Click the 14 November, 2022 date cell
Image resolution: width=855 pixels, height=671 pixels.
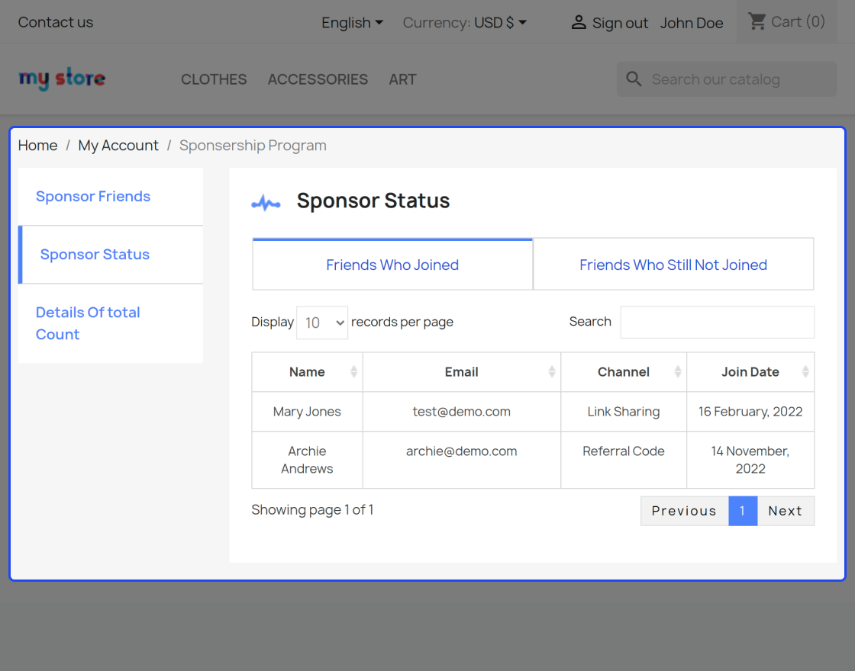[x=750, y=460]
